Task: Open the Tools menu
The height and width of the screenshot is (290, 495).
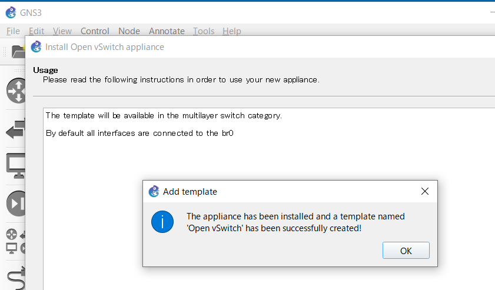Action: click(204, 31)
